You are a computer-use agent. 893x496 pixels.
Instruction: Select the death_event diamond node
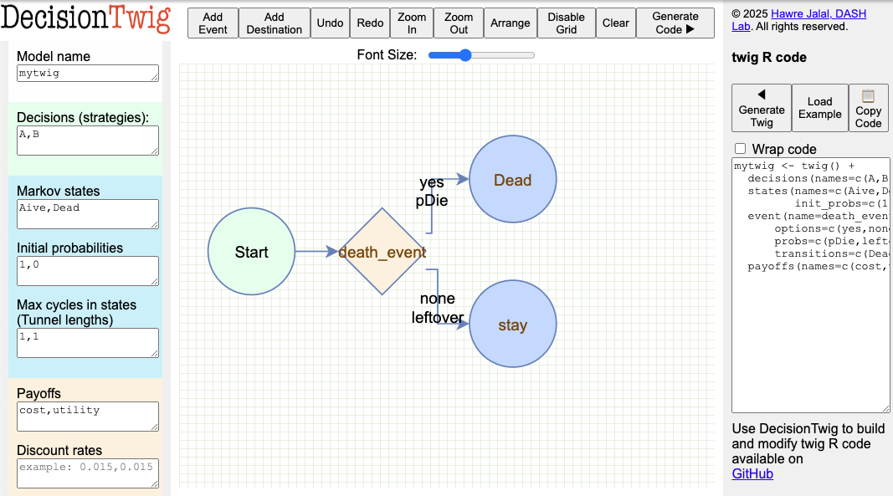(x=382, y=252)
